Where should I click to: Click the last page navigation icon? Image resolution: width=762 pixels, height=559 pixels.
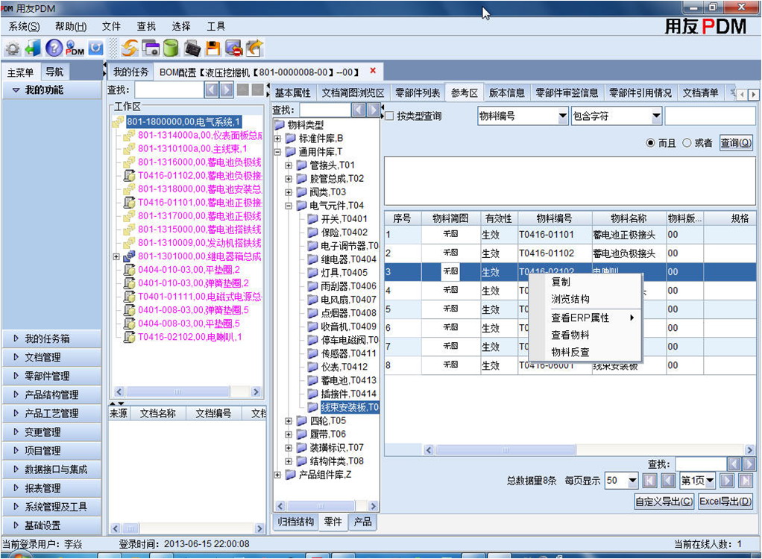pos(746,481)
